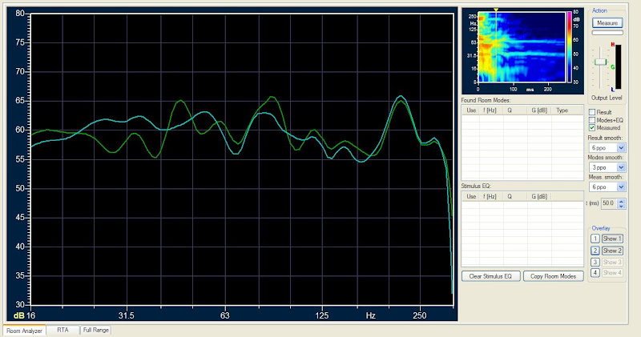
Task: Adjust the Output Level slider handle
Action: coord(600,62)
